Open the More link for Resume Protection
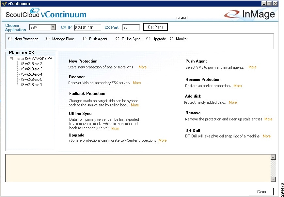The width and height of the screenshot is (284, 197). pos(238,86)
